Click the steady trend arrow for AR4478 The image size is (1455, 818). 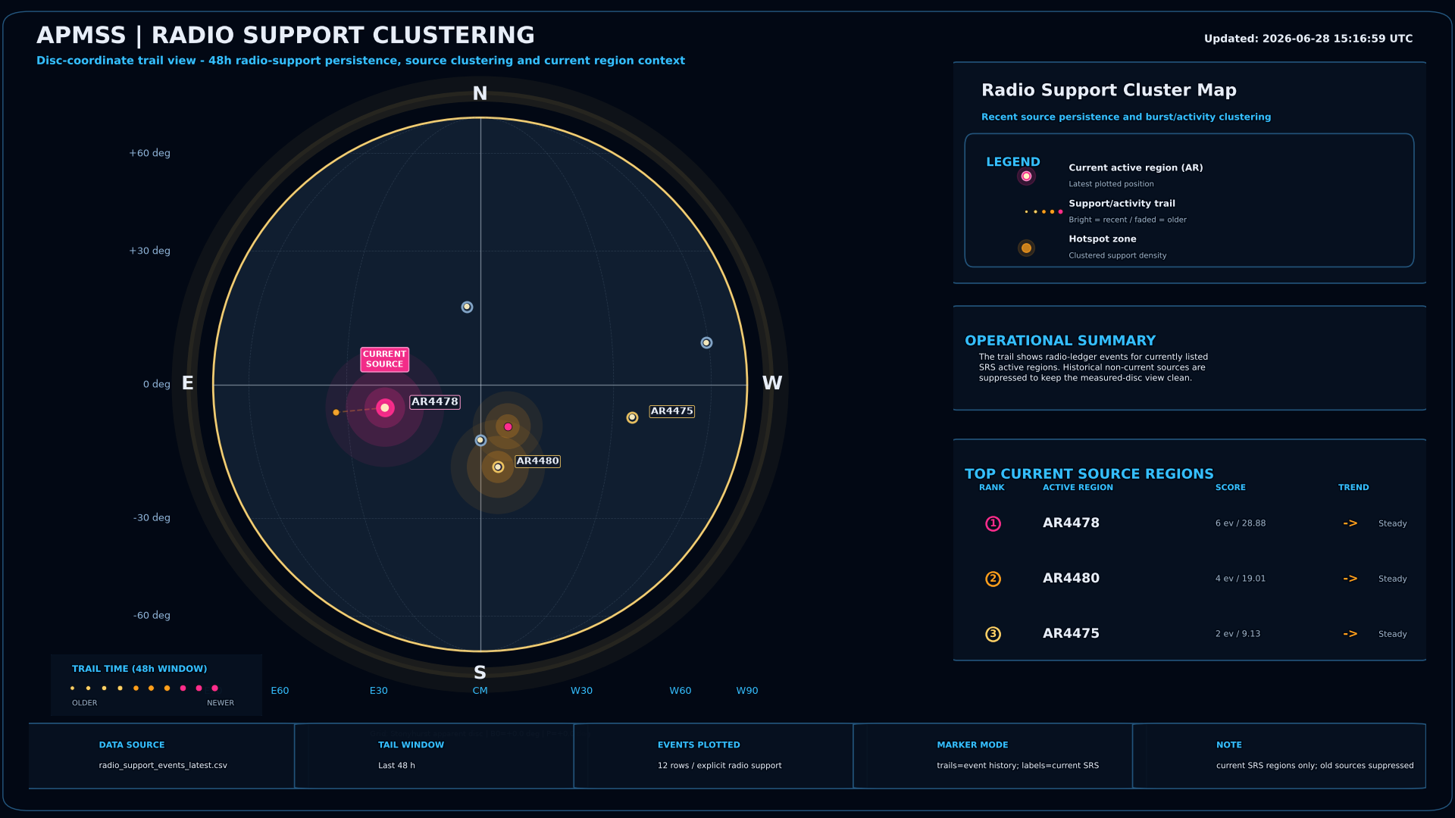point(1350,523)
